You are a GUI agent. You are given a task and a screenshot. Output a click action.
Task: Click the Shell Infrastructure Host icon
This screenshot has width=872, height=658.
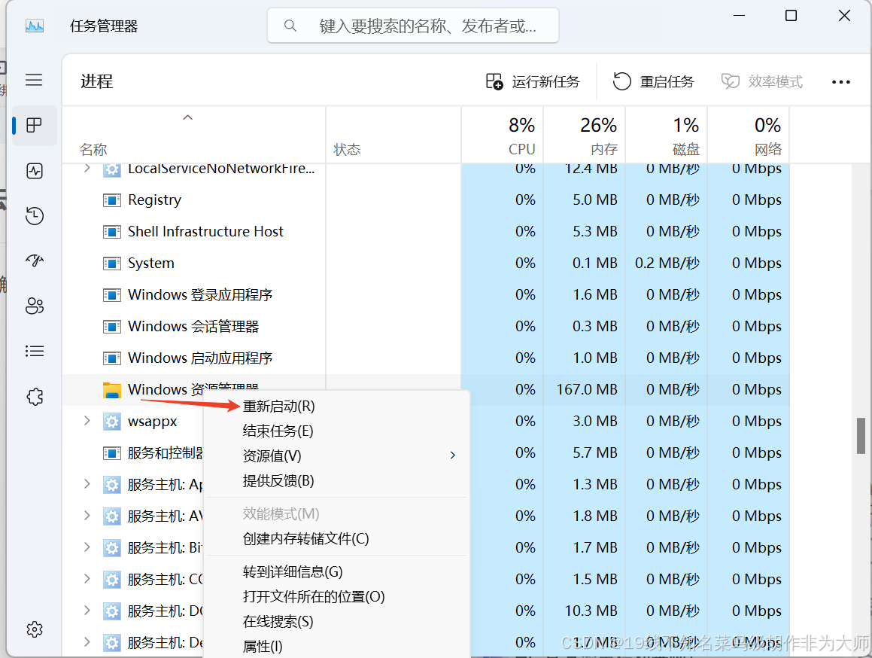click(x=112, y=232)
